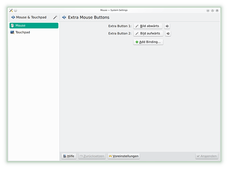228x169 pixels.
Task: Click the configure wrench icon in sidebar header
Action: 55,17
